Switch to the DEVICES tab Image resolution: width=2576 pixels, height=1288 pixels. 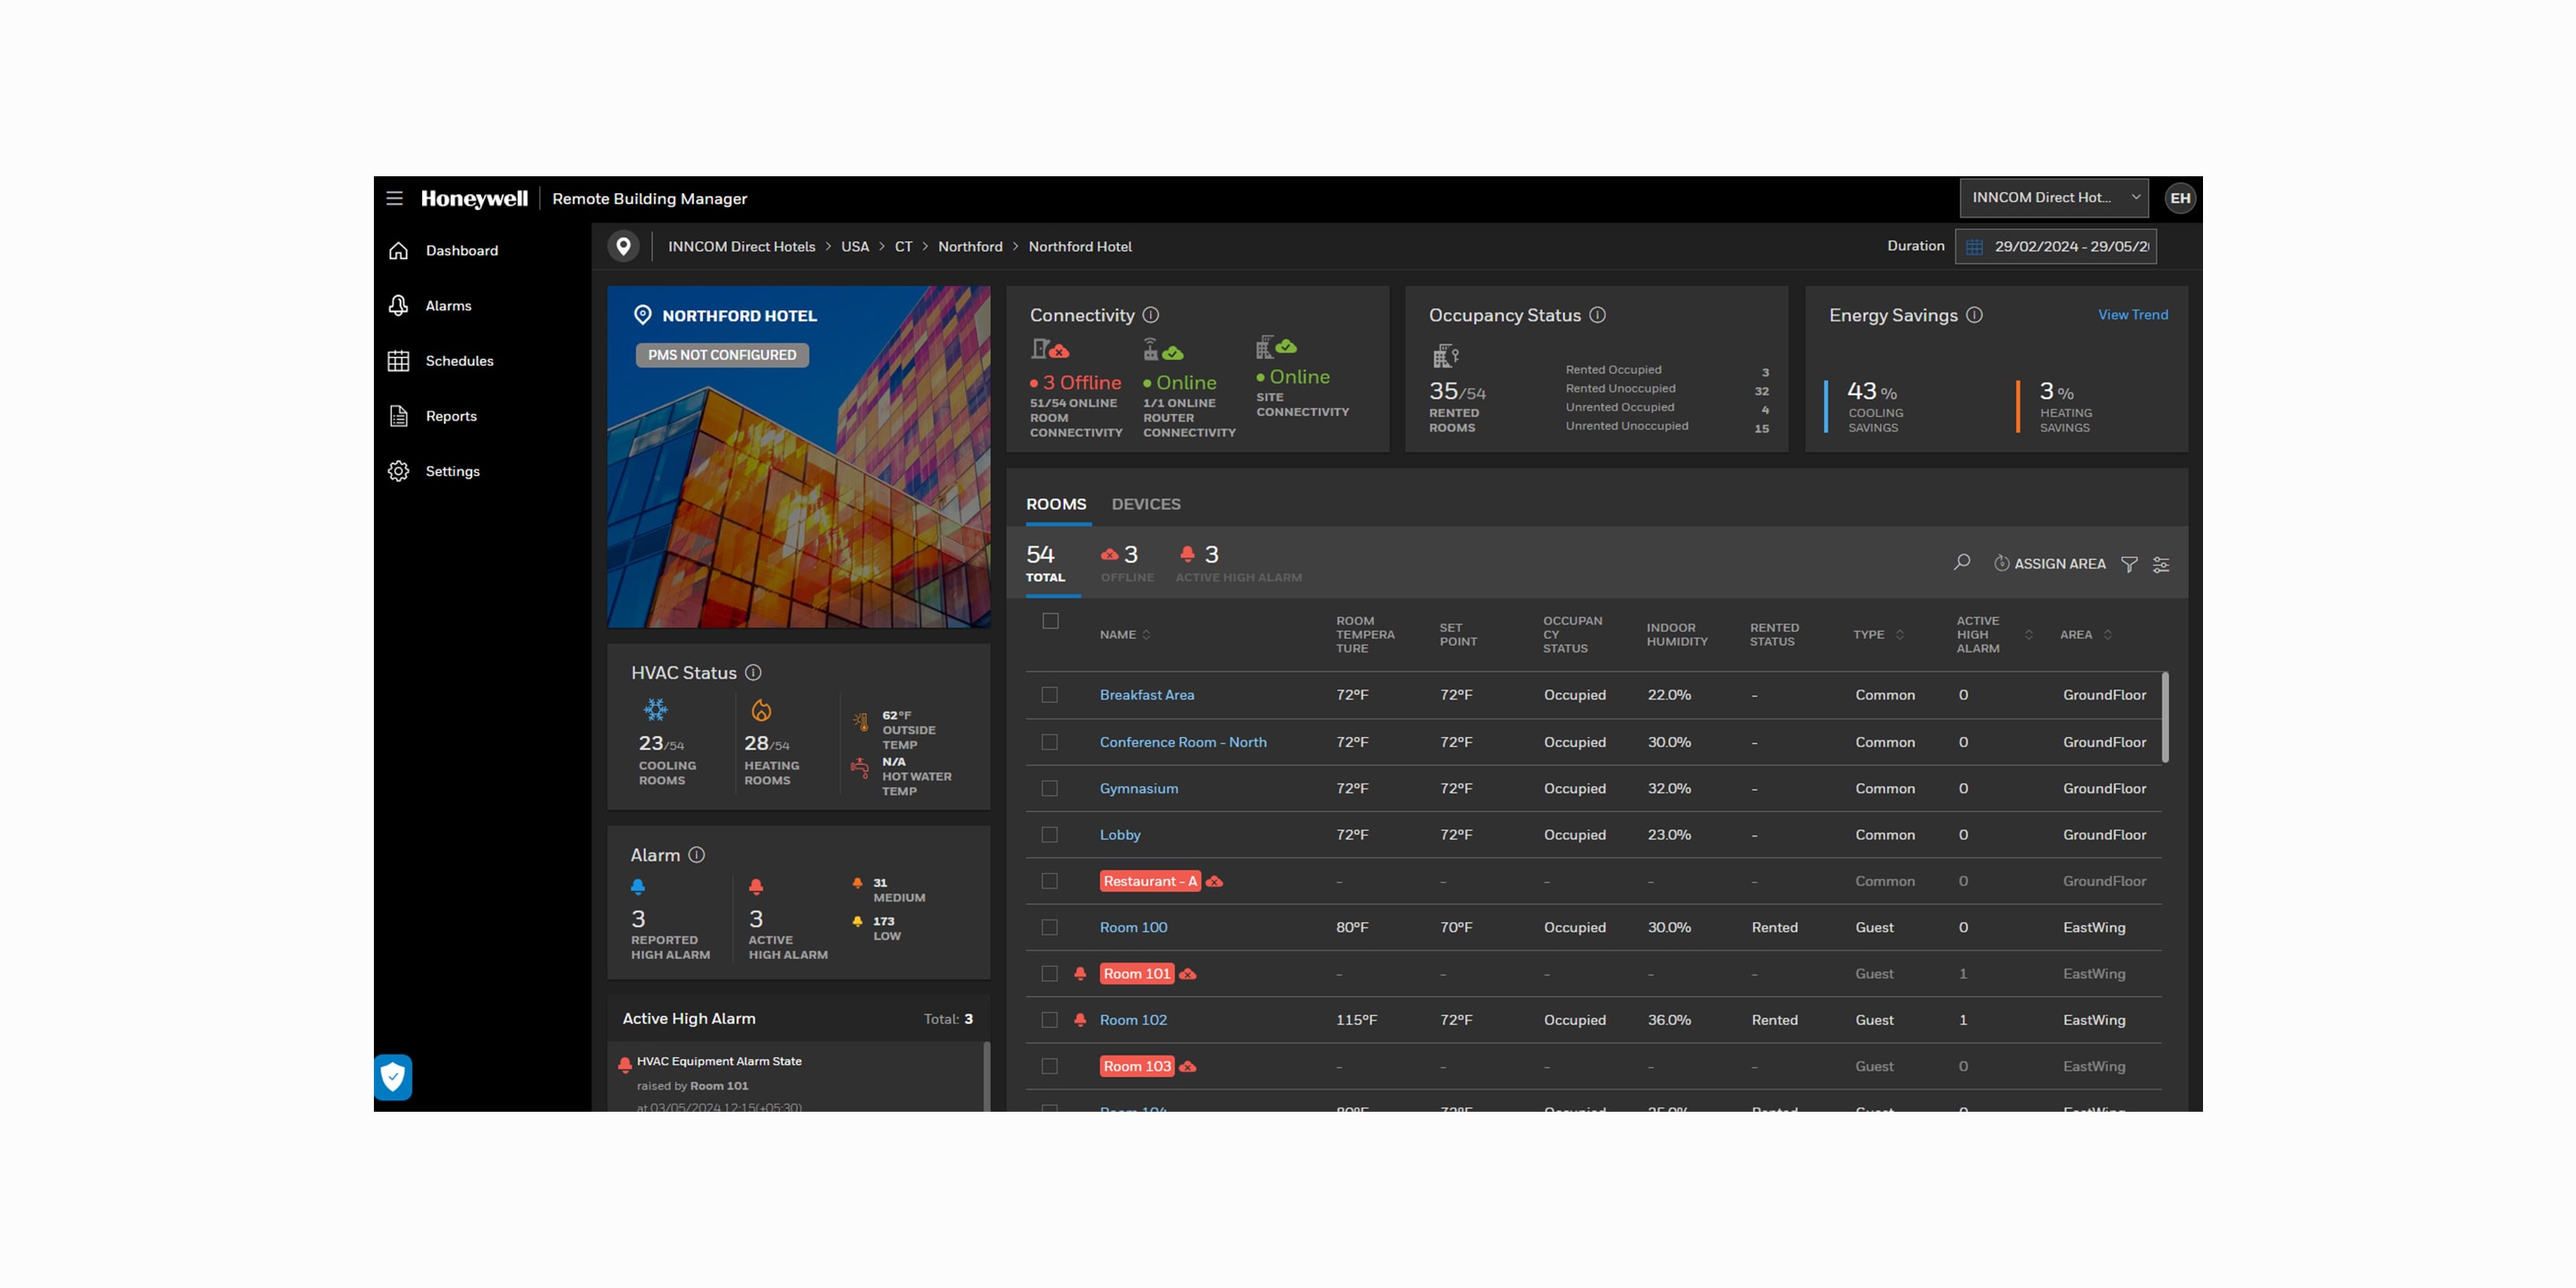(1146, 504)
